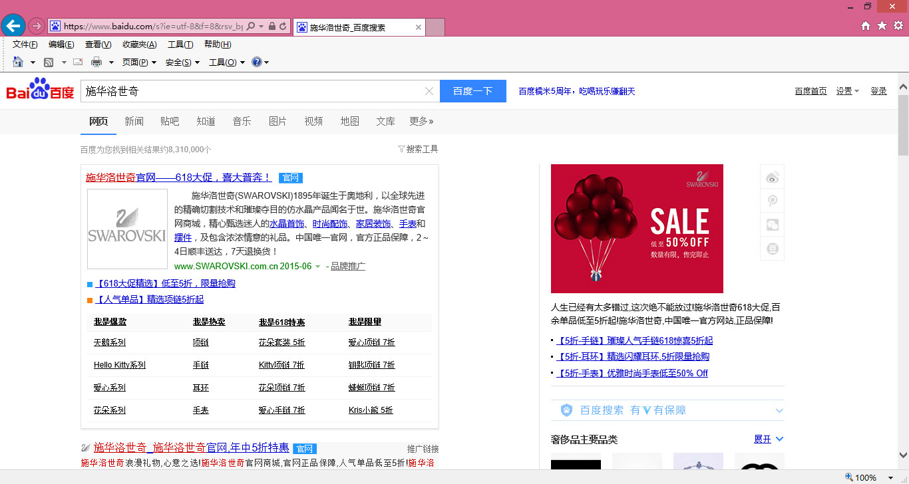Open the 编辑(E) menu
This screenshot has width=909, height=484.
coord(61,45)
